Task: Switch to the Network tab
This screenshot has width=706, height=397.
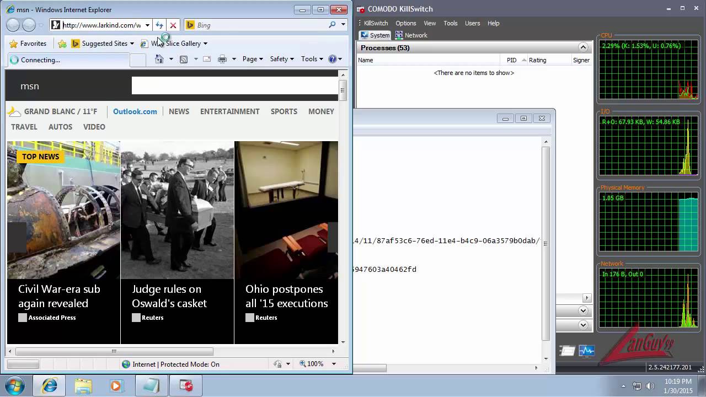Action: click(x=411, y=35)
